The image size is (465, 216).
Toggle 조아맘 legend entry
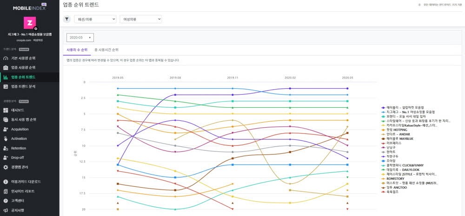point(388,161)
